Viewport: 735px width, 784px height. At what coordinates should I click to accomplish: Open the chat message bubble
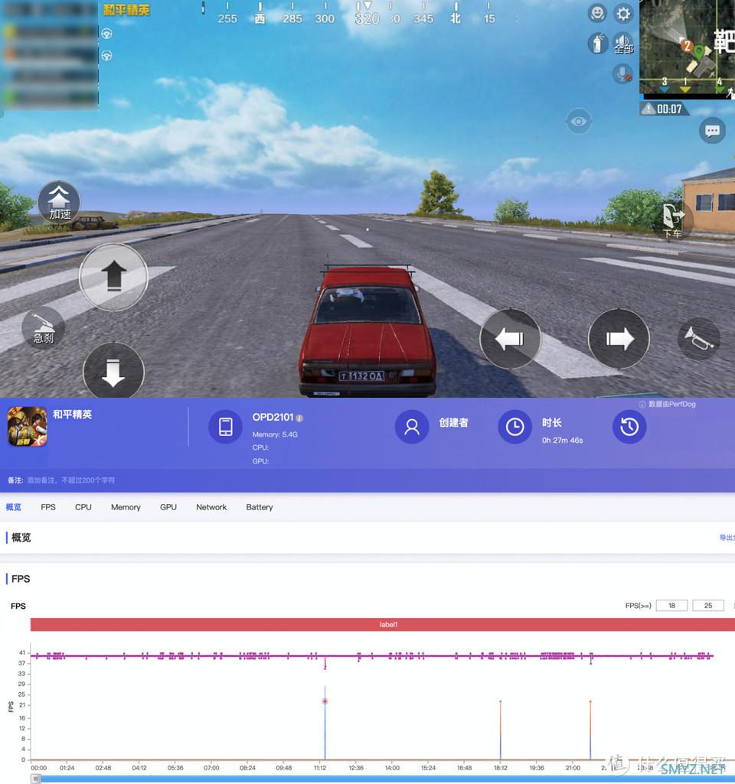click(x=712, y=131)
